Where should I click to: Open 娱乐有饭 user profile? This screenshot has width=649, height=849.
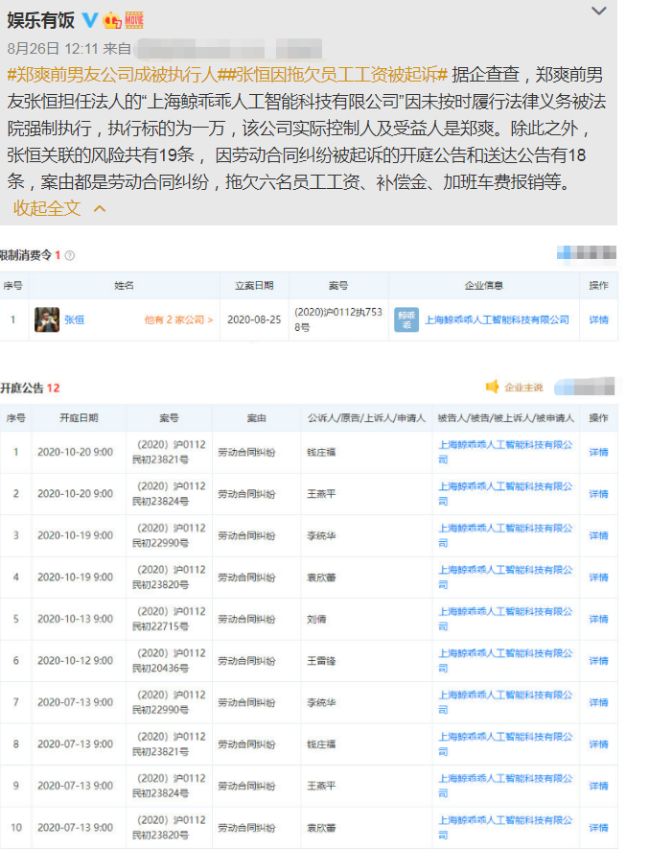(41, 20)
